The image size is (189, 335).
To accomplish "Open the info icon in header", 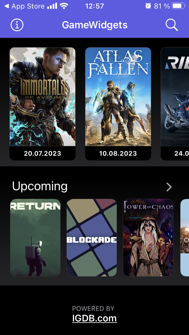I will pos(17,25).
